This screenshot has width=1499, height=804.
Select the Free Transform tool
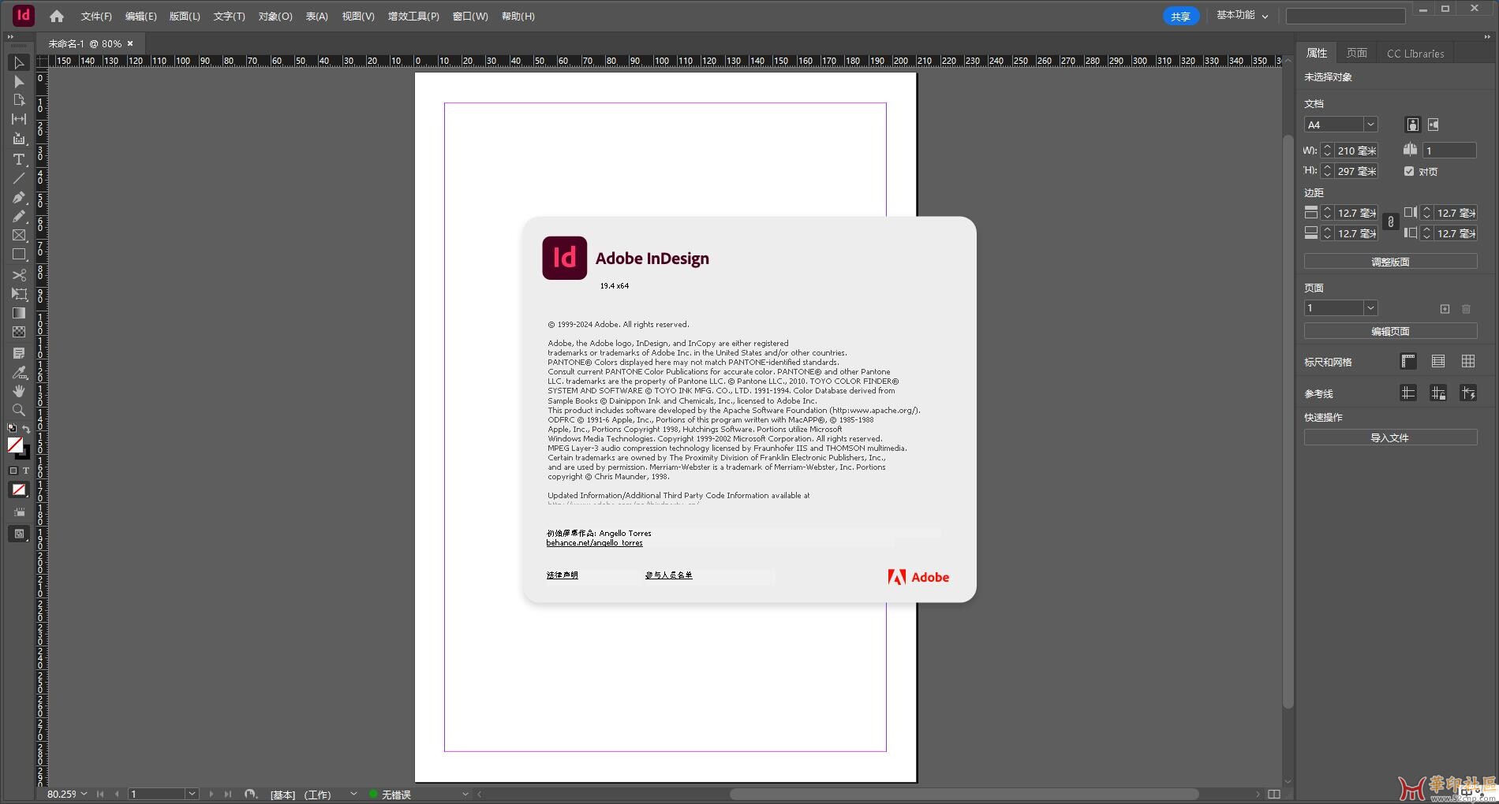pyautogui.click(x=19, y=294)
